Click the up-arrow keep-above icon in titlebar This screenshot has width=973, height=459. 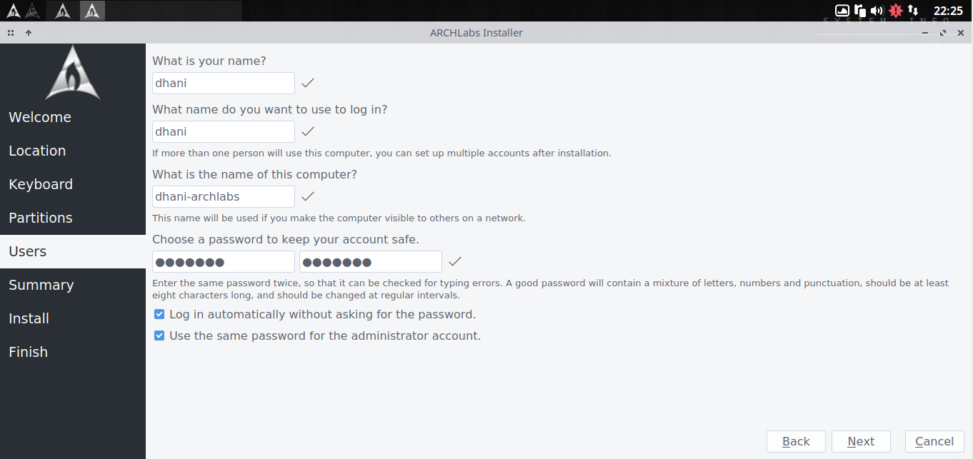coord(29,33)
